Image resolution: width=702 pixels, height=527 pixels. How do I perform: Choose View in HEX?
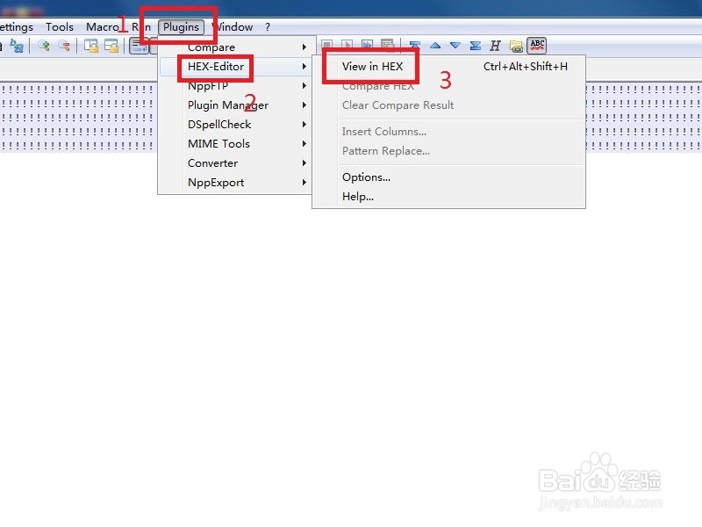pos(448,67)
